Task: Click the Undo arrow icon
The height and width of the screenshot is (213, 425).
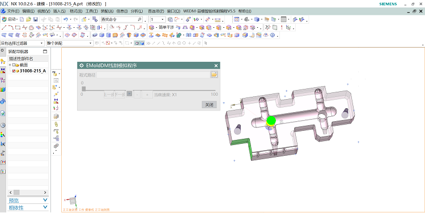Action: [65, 19]
